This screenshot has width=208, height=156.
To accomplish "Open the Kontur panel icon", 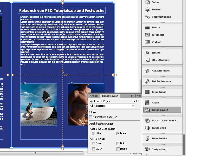I will pyautogui.click(x=147, y=28).
